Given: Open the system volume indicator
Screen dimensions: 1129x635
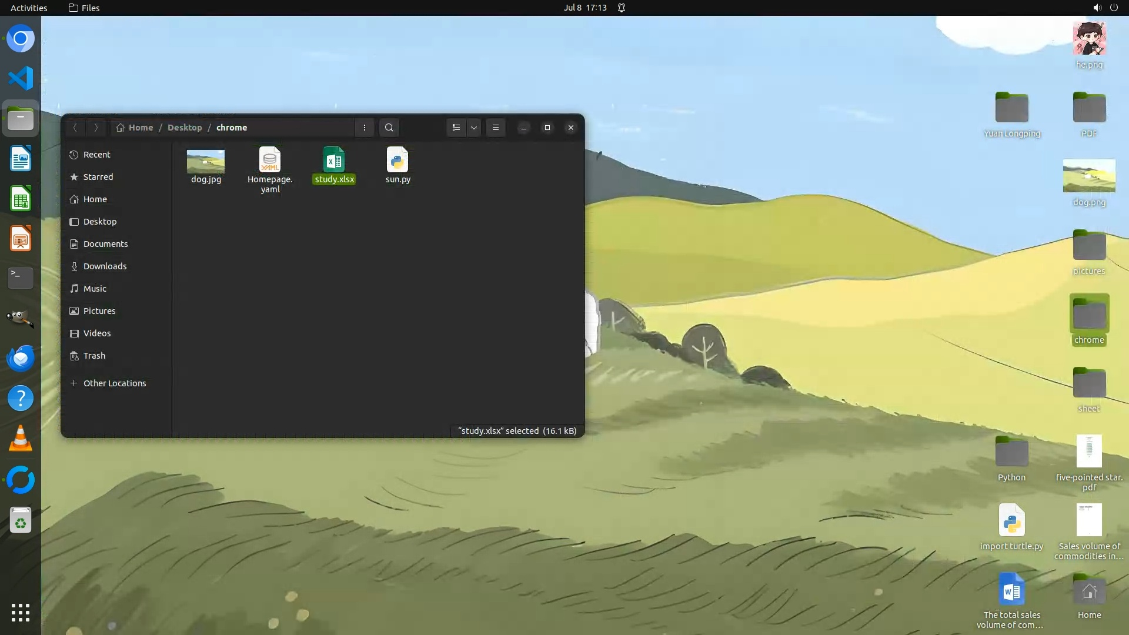Looking at the screenshot, I should point(1097,8).
